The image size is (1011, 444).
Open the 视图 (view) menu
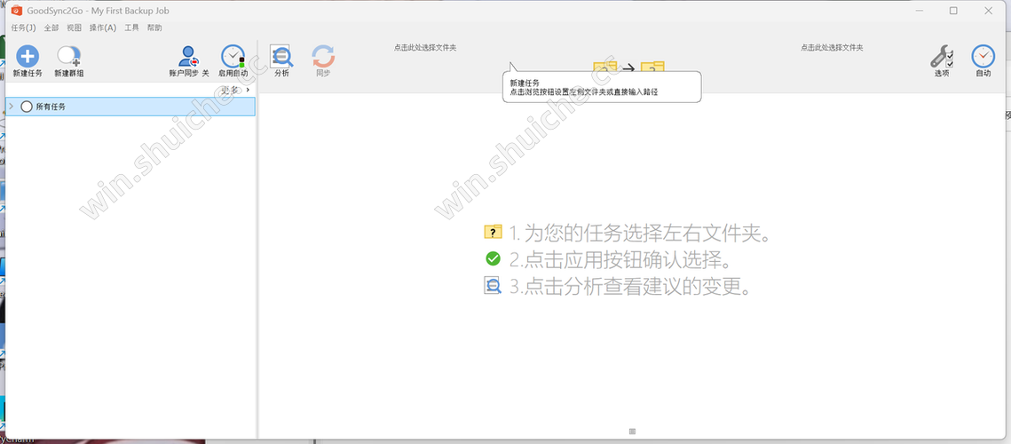coord(75,28)
